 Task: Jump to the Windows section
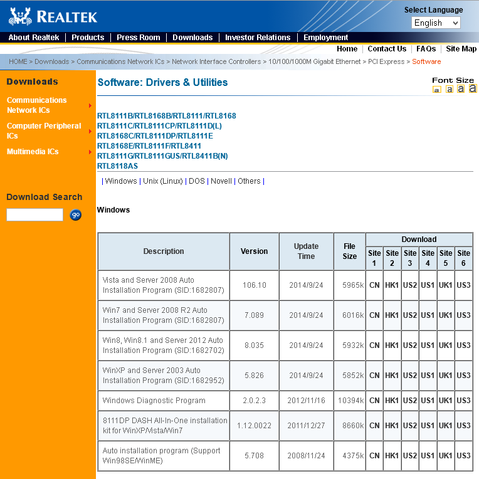click(x=121, y=181)
